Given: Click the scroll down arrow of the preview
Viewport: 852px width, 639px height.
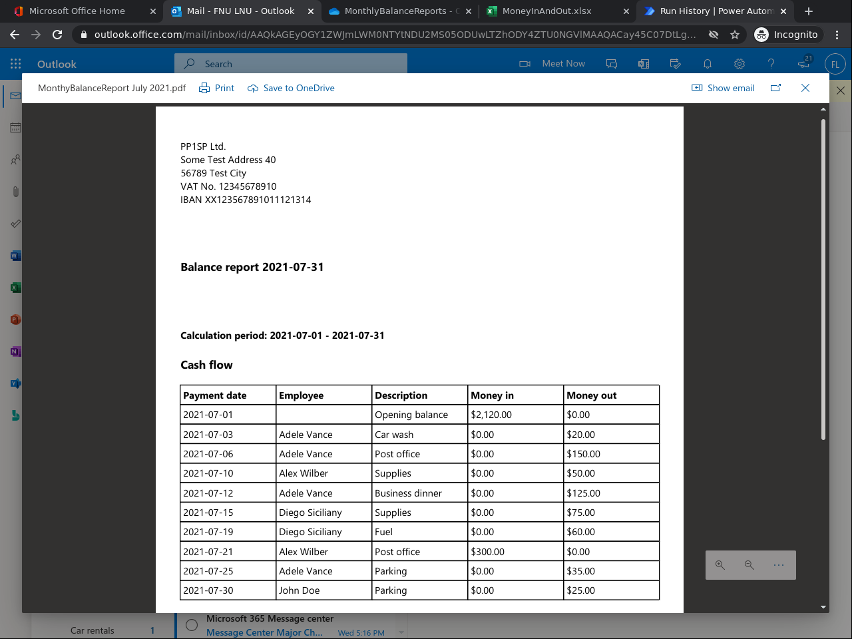Looking at the screenshot, I should tap(823, 607).
